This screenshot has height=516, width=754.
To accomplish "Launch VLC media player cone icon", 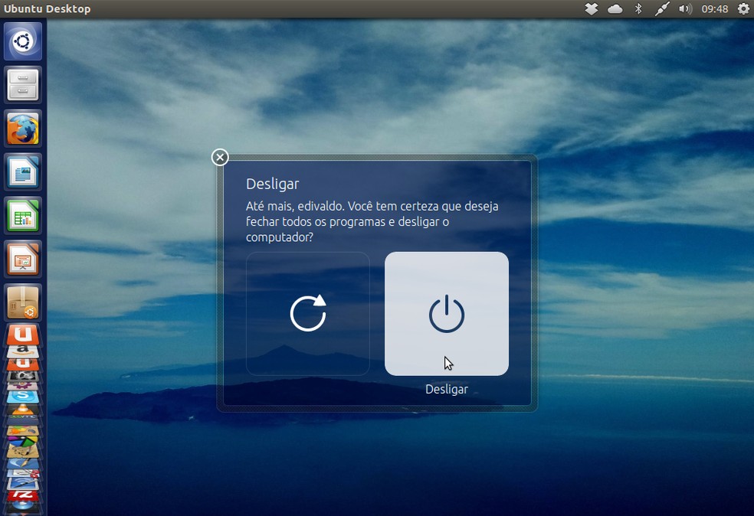I will click(22, 410).
